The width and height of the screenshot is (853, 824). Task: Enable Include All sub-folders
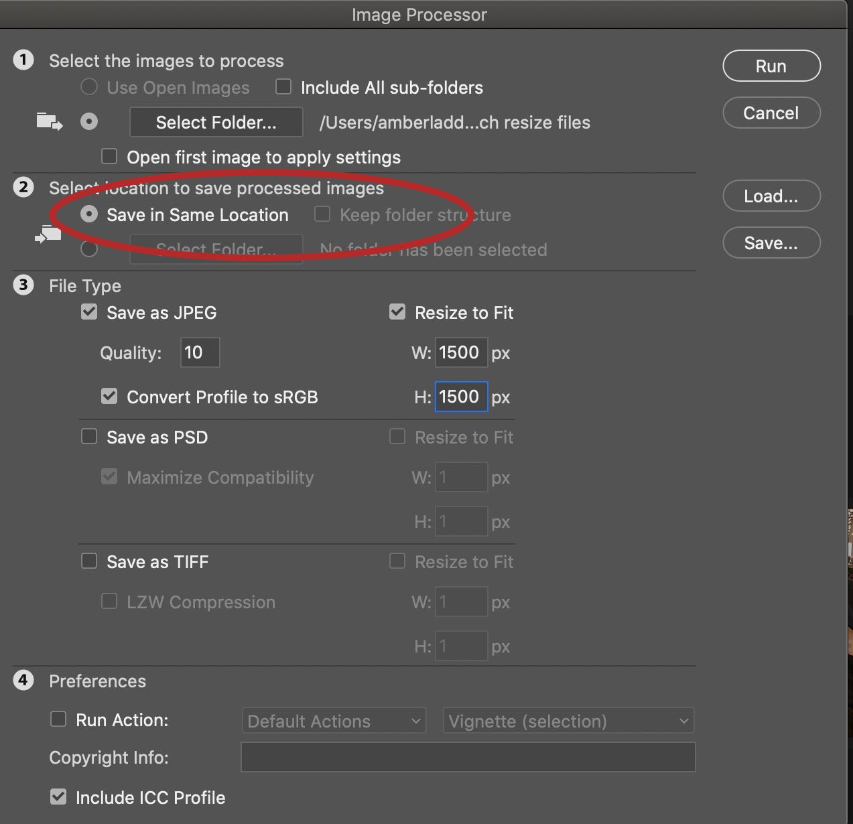[x=284, y=87]
